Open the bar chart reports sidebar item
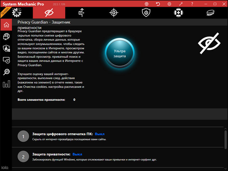 [6, 84]
